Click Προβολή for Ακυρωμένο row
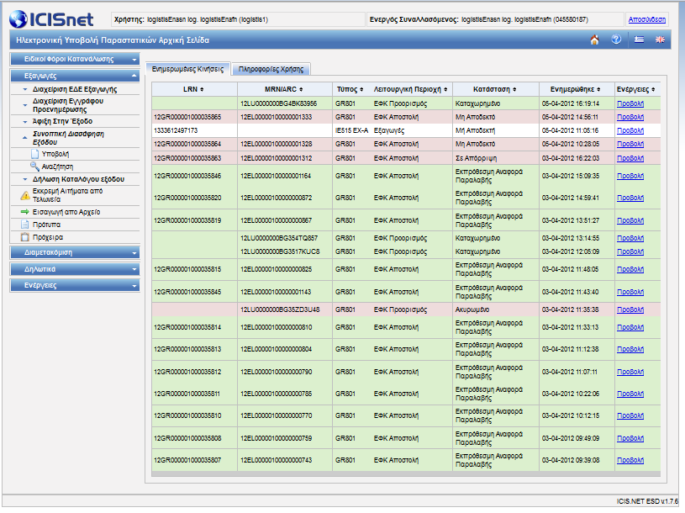 tap(630, 309)
